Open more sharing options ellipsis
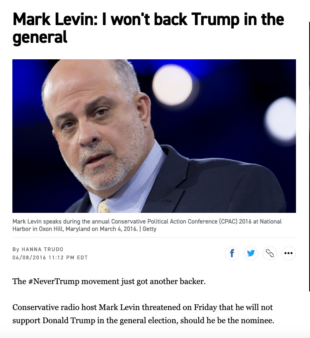Image resolution: width=310 pixels, height=338 pixels. pyautogui.click(x=289, y=253)
